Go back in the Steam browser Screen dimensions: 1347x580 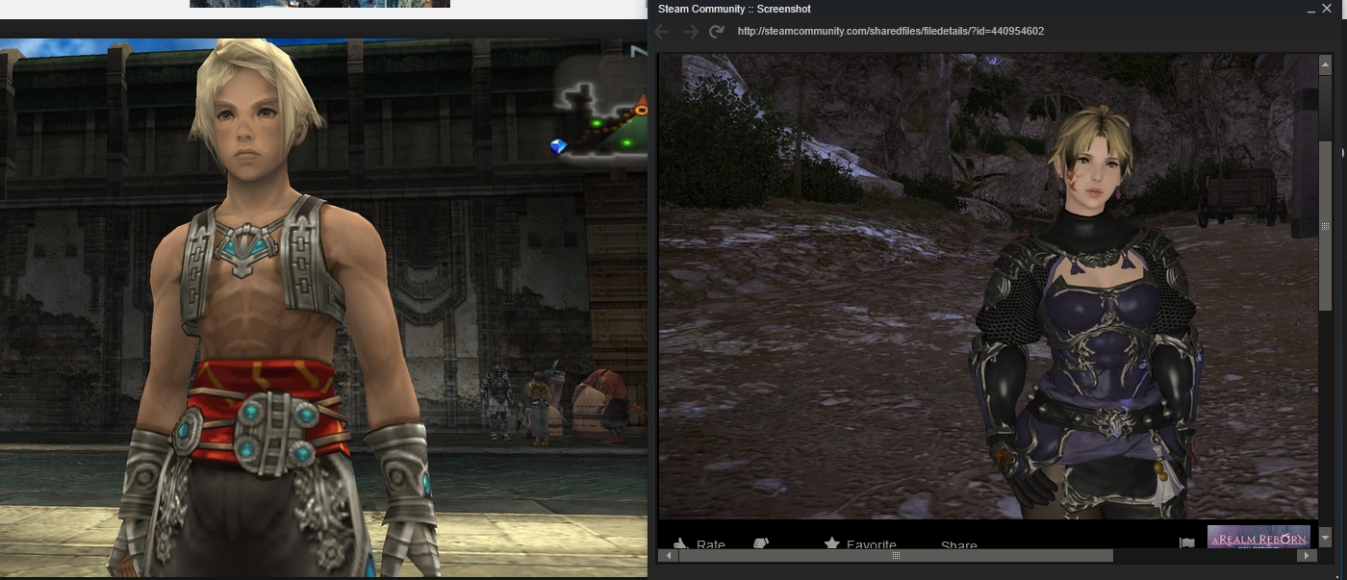click(x=662, y=32)
